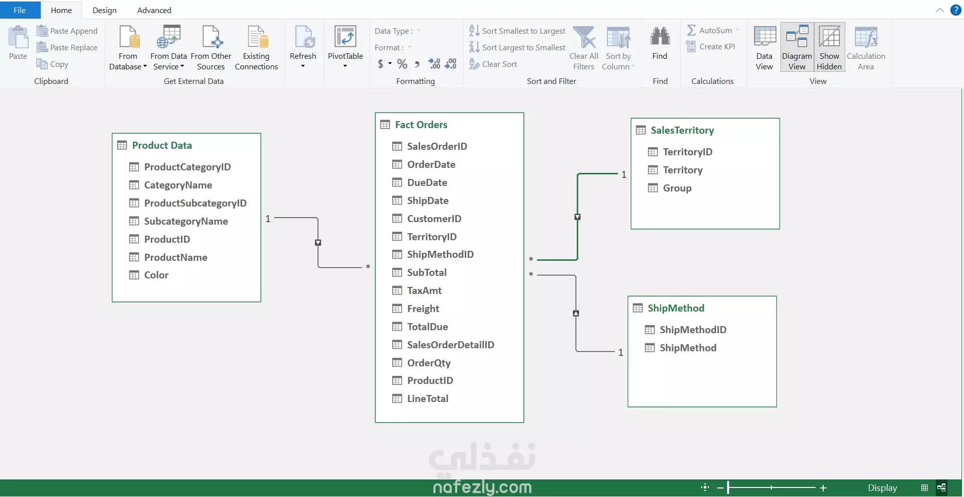Click the increase decimal places icon
Image resolution: width=964 pixels, height=497 pixels.
(434, 64)
